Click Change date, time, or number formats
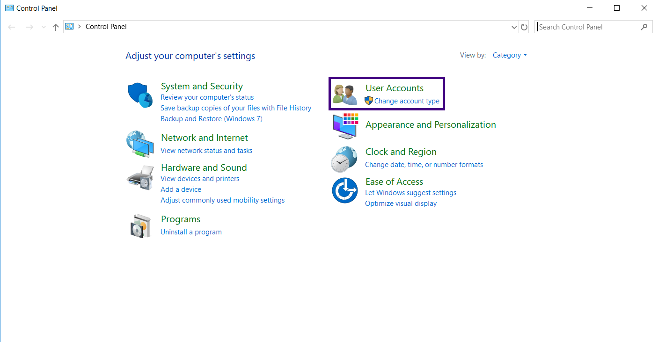Screen dimensions: 658x342 click(x=424, y=165)
